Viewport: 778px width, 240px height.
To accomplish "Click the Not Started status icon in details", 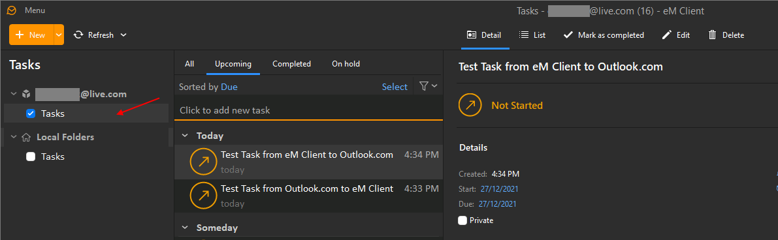I will click(x=470, y=106).
